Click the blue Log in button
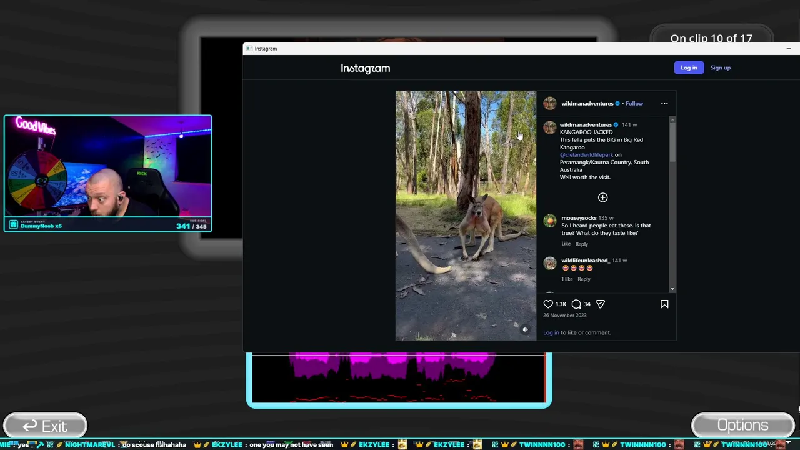The width and height of the screenshot is (800, 450). [x=689, y=67]
